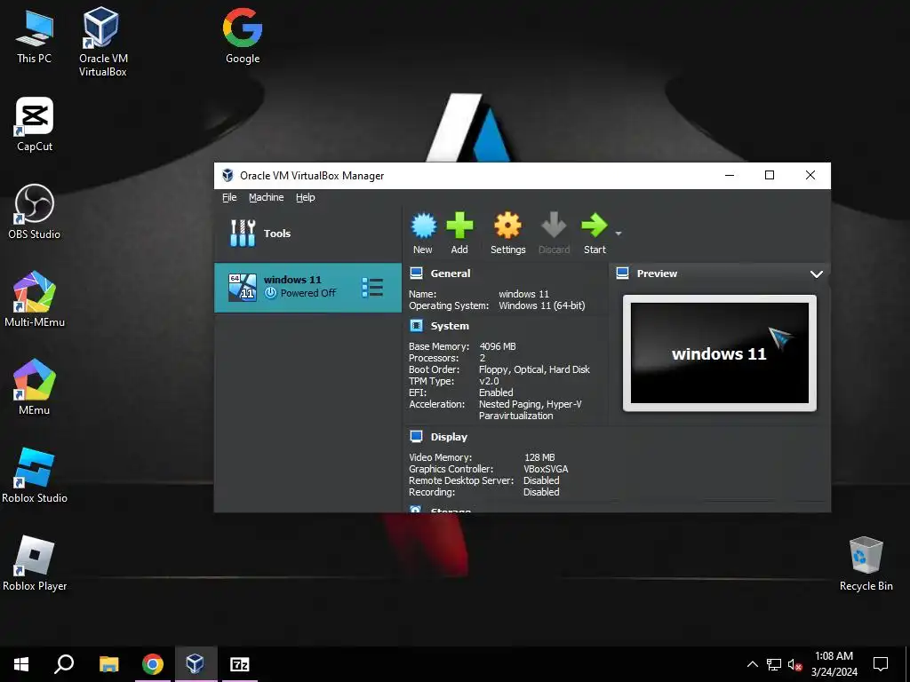910x682 pixels.
Task: Open File Explorer from the taskbar
Action: [108, 664]
